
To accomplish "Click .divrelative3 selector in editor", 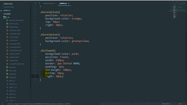I will (x=49, y=35).
